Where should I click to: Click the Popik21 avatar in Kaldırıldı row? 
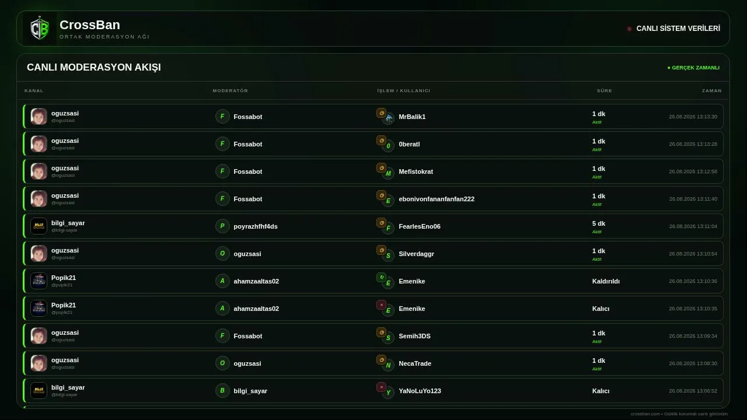(39, 281)
